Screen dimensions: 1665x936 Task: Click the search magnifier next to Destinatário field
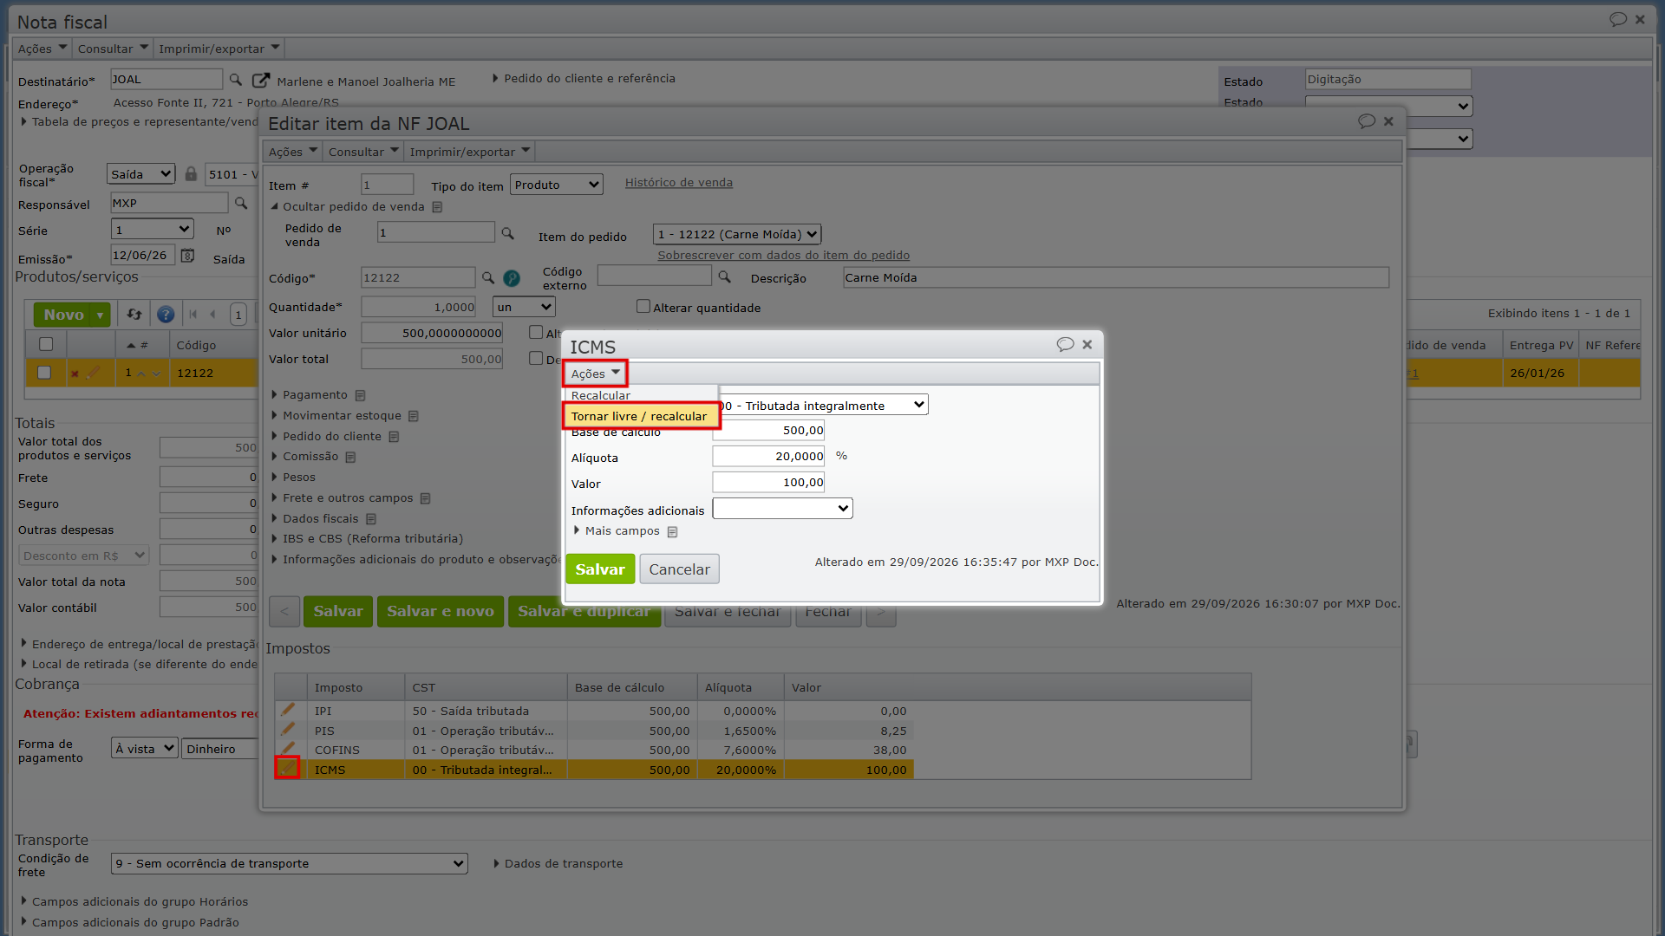pyautogui.click(x=235, y=80)
